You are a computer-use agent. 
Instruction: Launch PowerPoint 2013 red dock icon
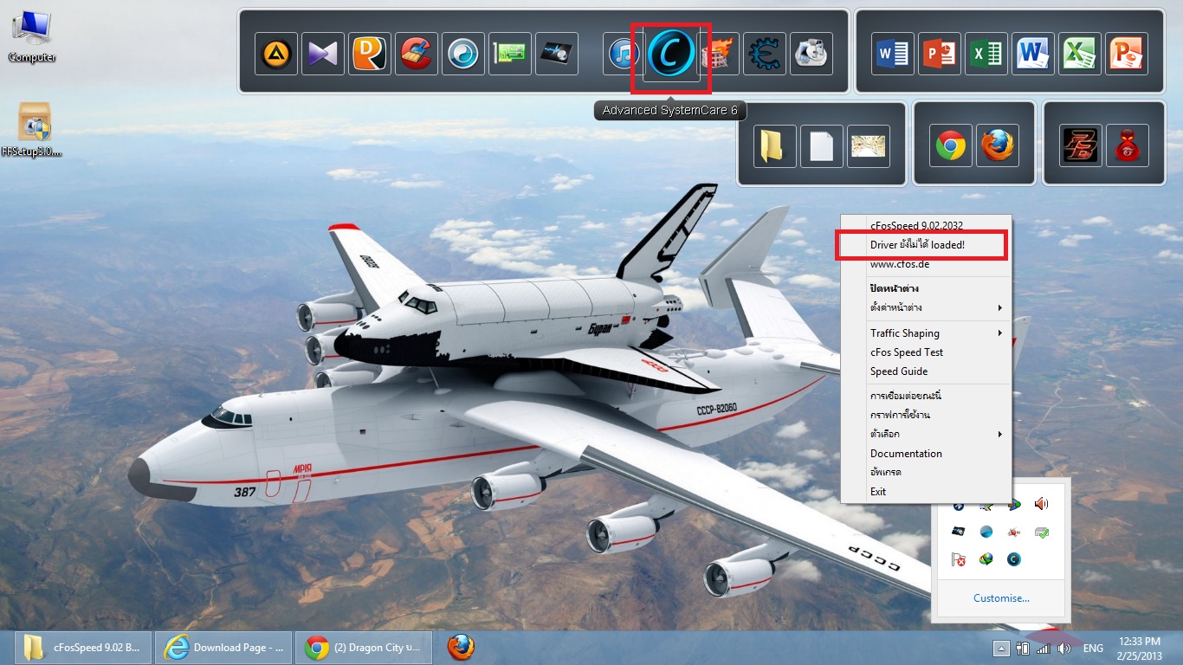(x=940, y=54)
